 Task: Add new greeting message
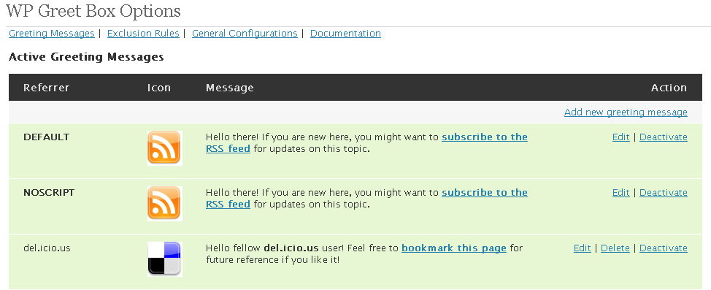pos(626,112)
